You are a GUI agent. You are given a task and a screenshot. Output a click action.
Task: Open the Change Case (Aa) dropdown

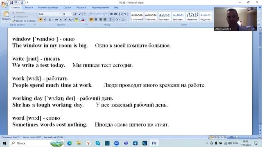(70, 20)
